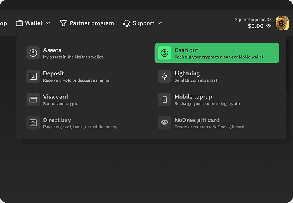Screen dimensions: 293x203
Task: Click the Support chevron arrow
Action: pos(160,23)
